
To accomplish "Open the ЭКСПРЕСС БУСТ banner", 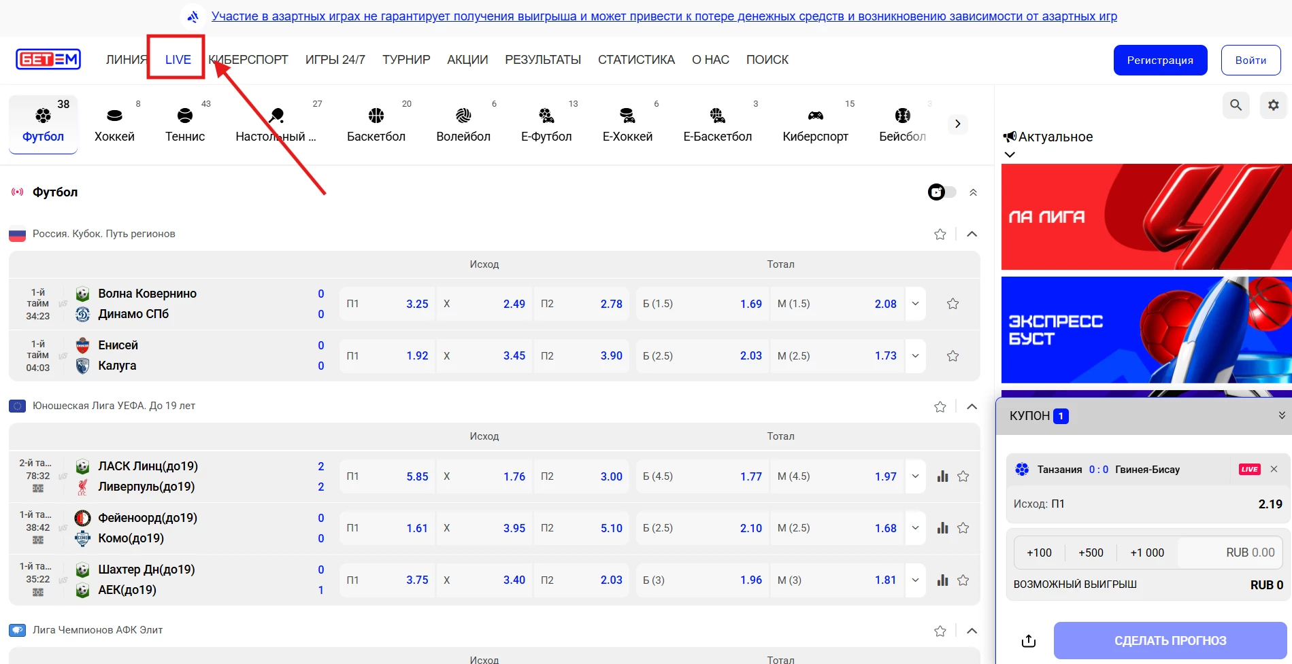I will [x=1146, y=330].
